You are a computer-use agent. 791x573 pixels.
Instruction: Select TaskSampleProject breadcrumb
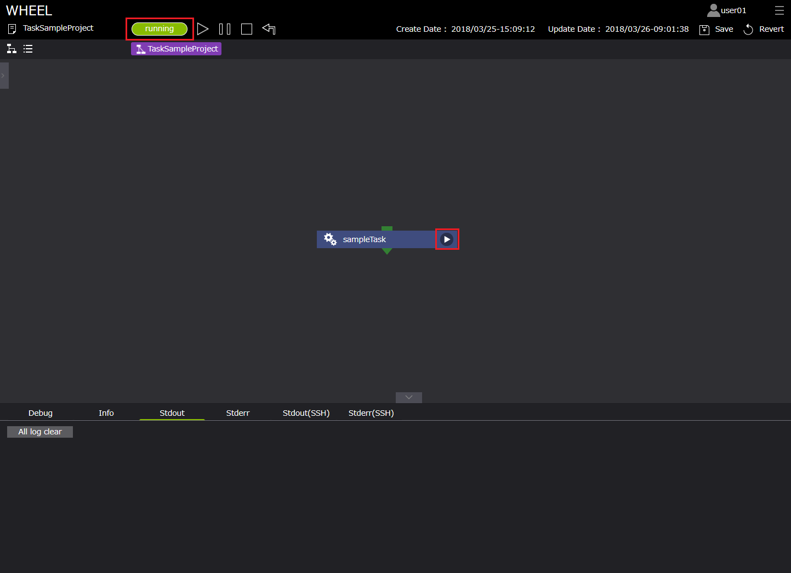(176, 49)
